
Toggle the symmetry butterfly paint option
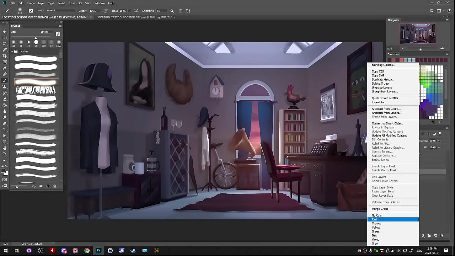pyautogui.click(x=188, y=11)
